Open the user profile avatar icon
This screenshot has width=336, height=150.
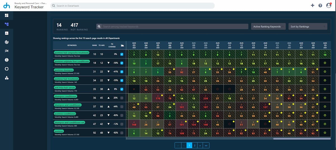(x=329, y=5)
